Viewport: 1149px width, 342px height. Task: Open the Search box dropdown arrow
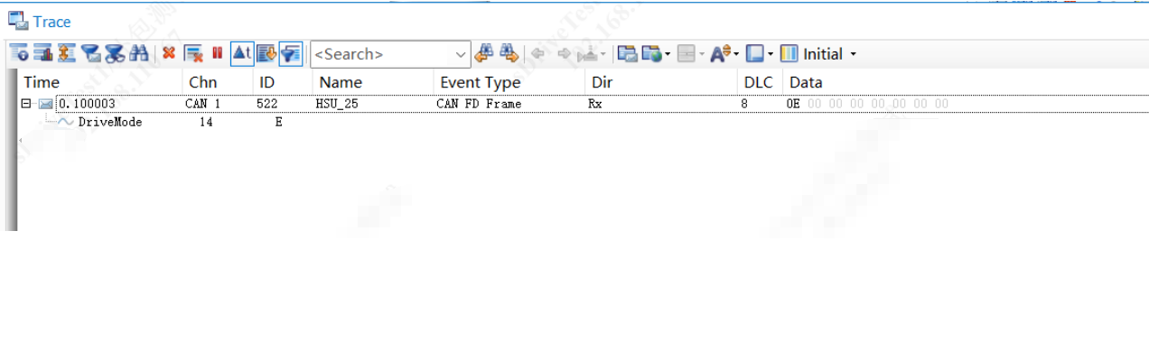(461, 54)
